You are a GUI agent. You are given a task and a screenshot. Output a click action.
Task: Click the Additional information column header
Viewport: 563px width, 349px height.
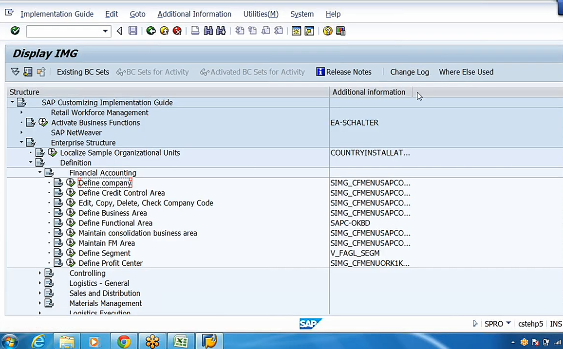(371, 92)
